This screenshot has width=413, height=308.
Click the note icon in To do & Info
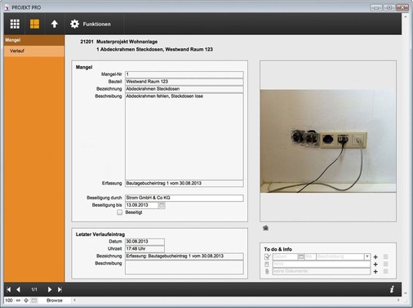(x=267, y=264)
